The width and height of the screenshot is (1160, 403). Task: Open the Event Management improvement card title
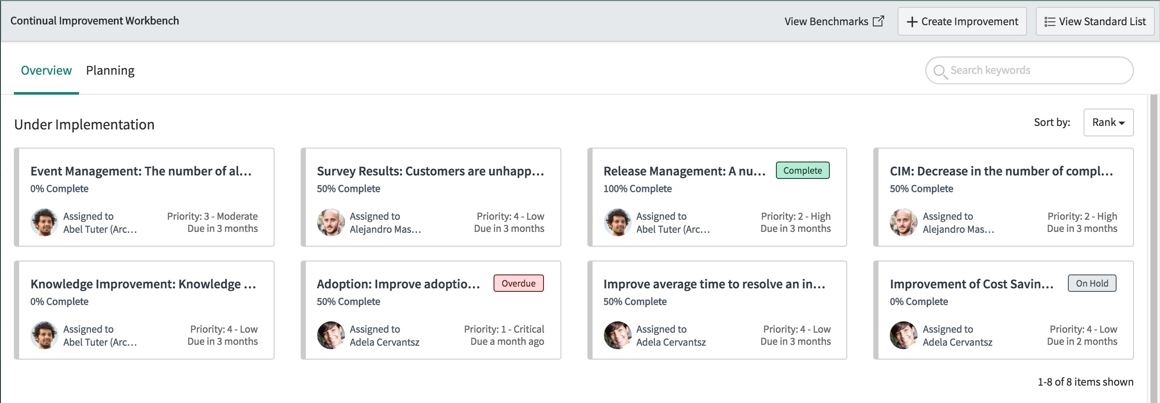tap(141, 171)
